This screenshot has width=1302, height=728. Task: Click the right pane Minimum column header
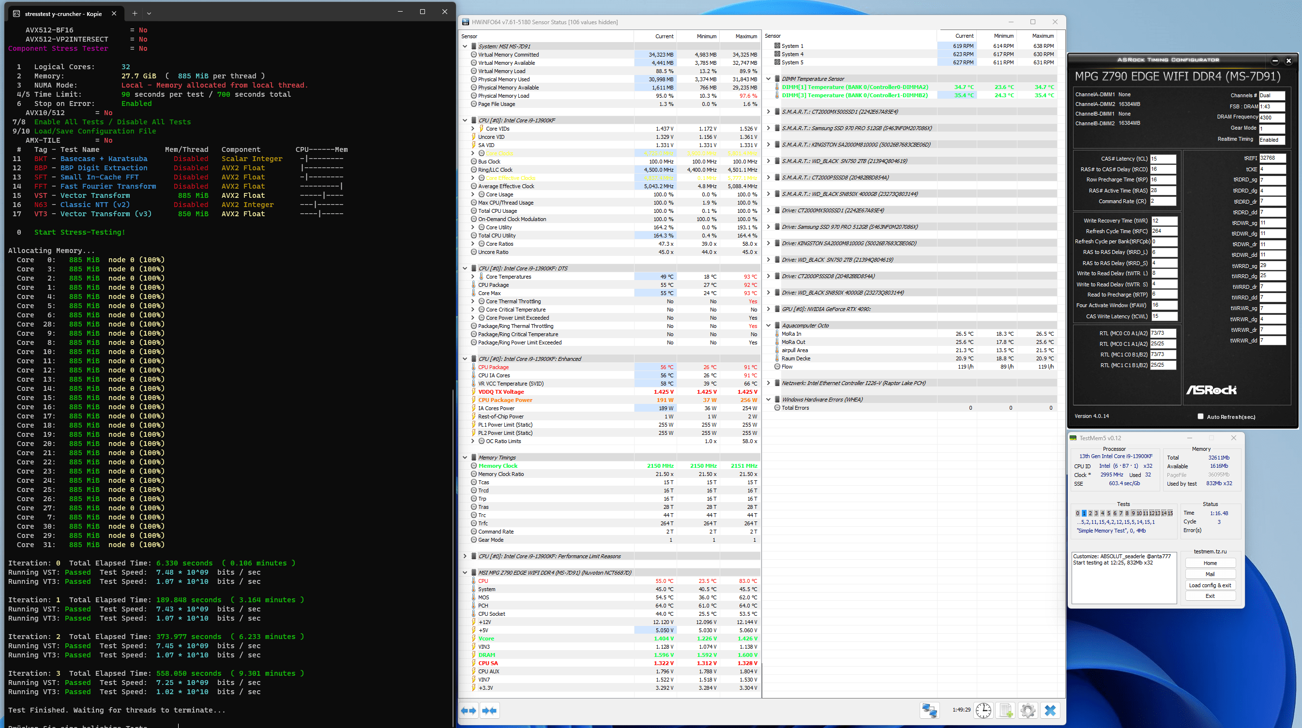point(996,36)
